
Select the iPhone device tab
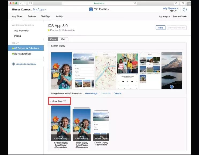click(x=53, y=39)
